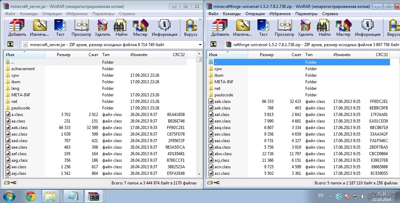The height and width of the screenshot is (203, 400).
Task: Open Справка menu in minecraftforge zip window
Action: [x=330, y=14]
